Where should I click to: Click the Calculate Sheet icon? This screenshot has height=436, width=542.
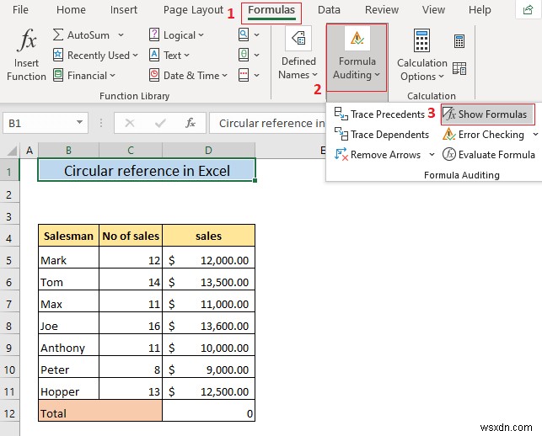point(459,68)
